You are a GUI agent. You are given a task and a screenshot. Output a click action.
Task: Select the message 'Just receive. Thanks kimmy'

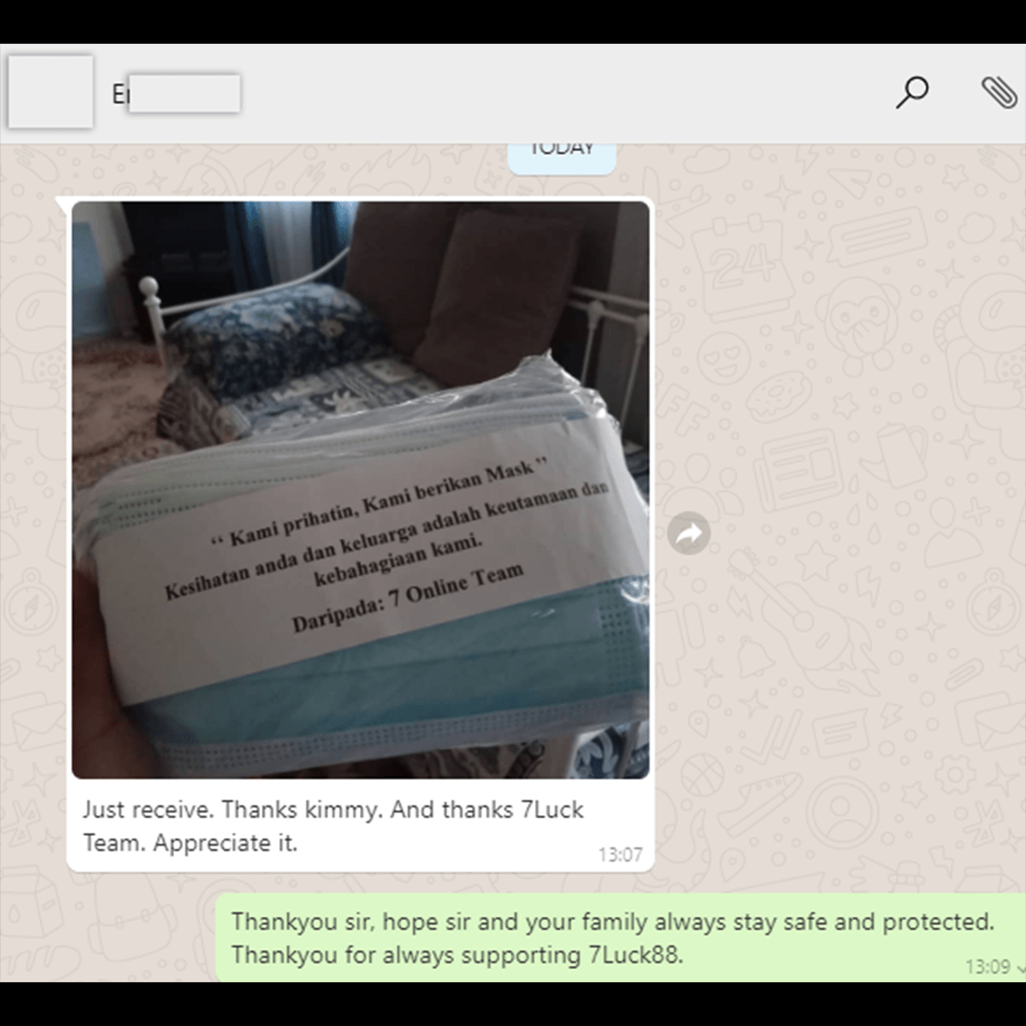(x=333, y=826)
